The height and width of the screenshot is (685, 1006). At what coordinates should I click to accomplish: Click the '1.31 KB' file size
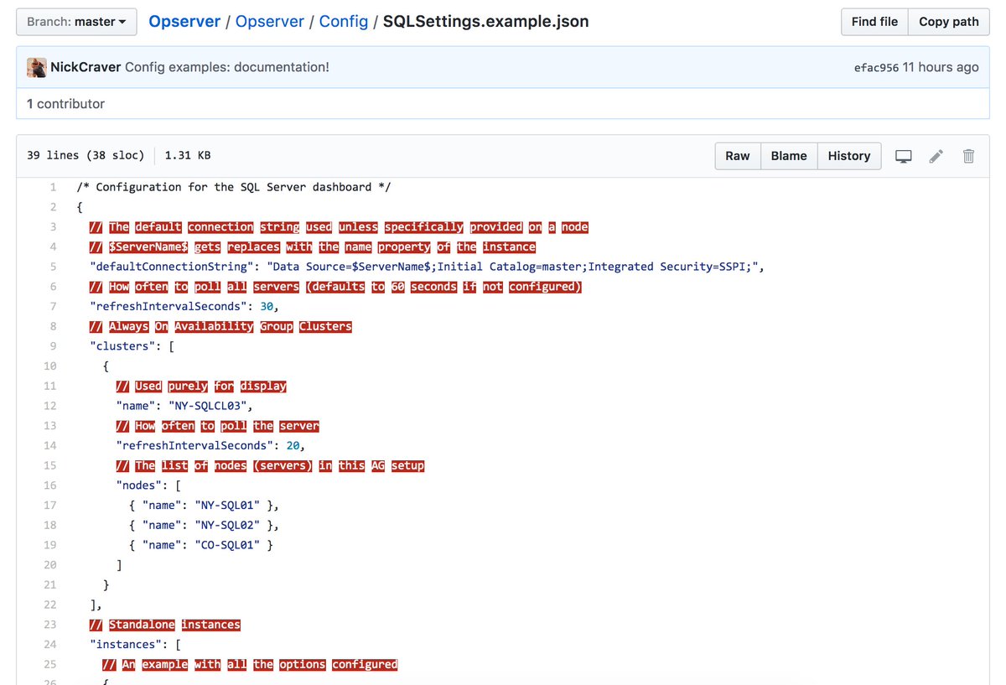click(188, 156)
